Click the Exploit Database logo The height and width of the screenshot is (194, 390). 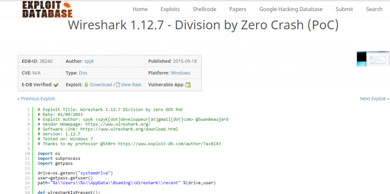point(47,9)
